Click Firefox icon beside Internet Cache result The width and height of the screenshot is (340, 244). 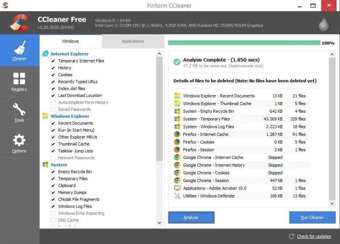[x=177, y=134]
